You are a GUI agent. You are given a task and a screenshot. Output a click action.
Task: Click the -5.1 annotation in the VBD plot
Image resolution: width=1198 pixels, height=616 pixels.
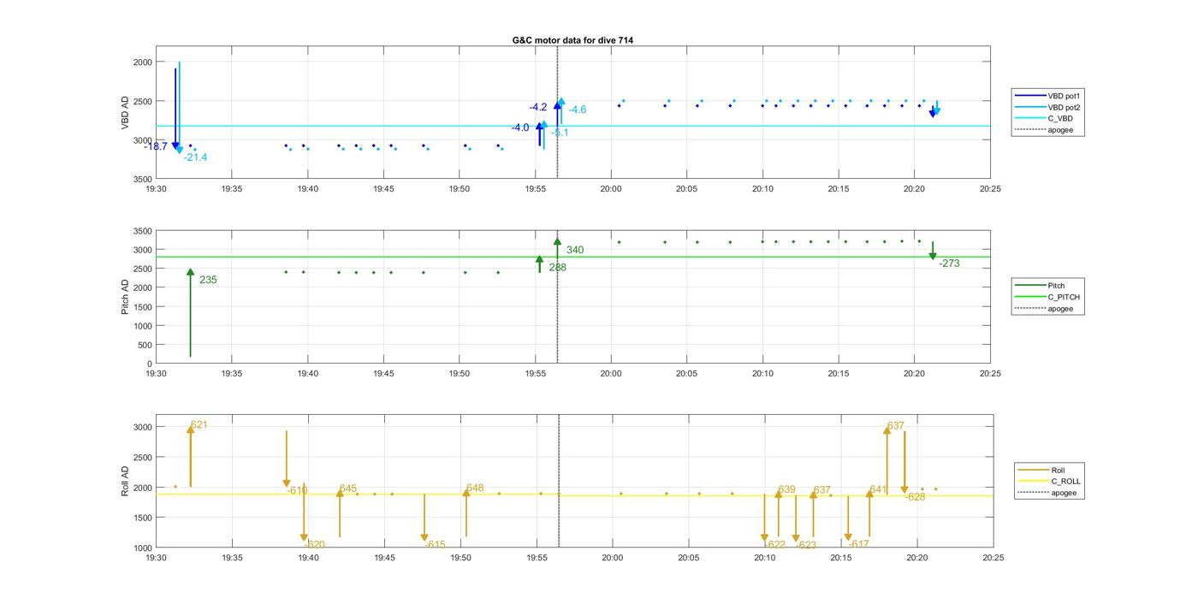560,133
